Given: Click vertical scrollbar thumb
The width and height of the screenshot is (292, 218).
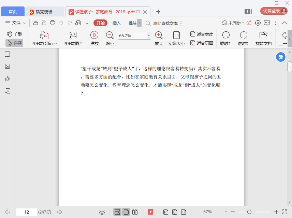Looking at the screenshot, I should click(289, 67).
